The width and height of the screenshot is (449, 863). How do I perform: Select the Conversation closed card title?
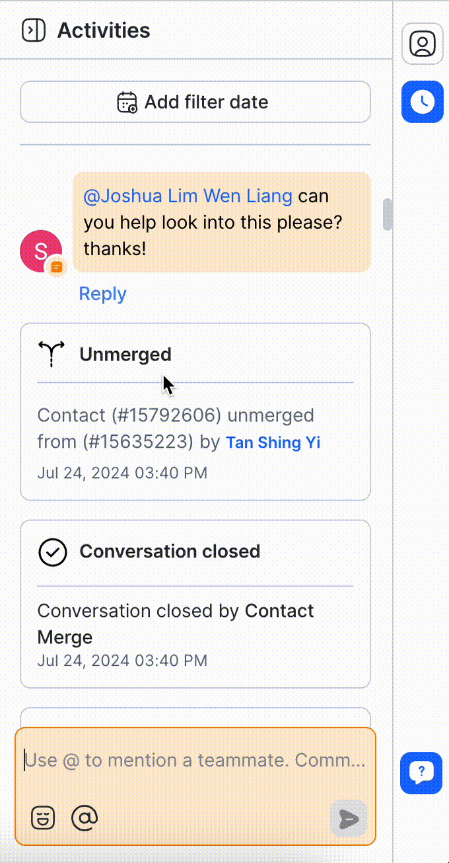170,552
